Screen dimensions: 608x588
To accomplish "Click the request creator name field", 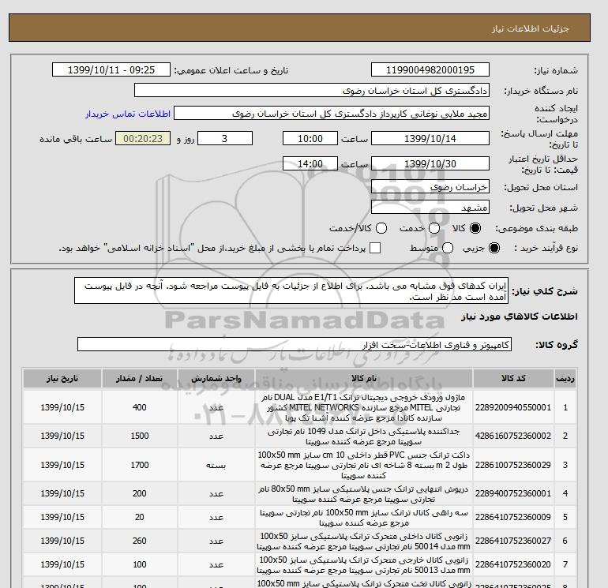I will coord(332,114).
